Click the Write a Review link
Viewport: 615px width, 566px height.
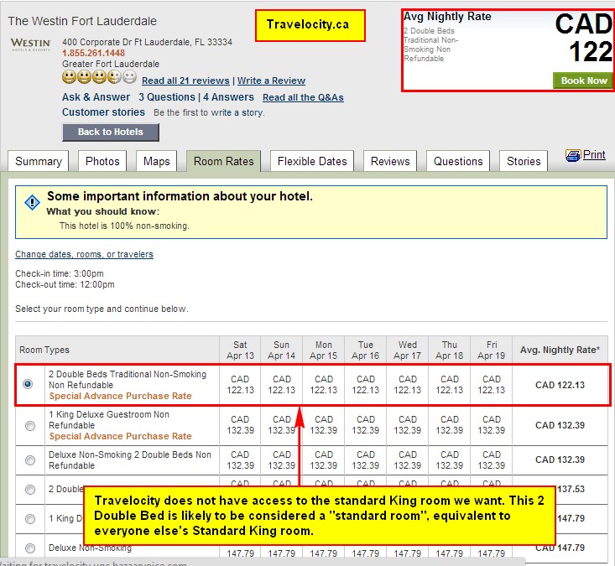pyautogui.click(x=271, y=80)
